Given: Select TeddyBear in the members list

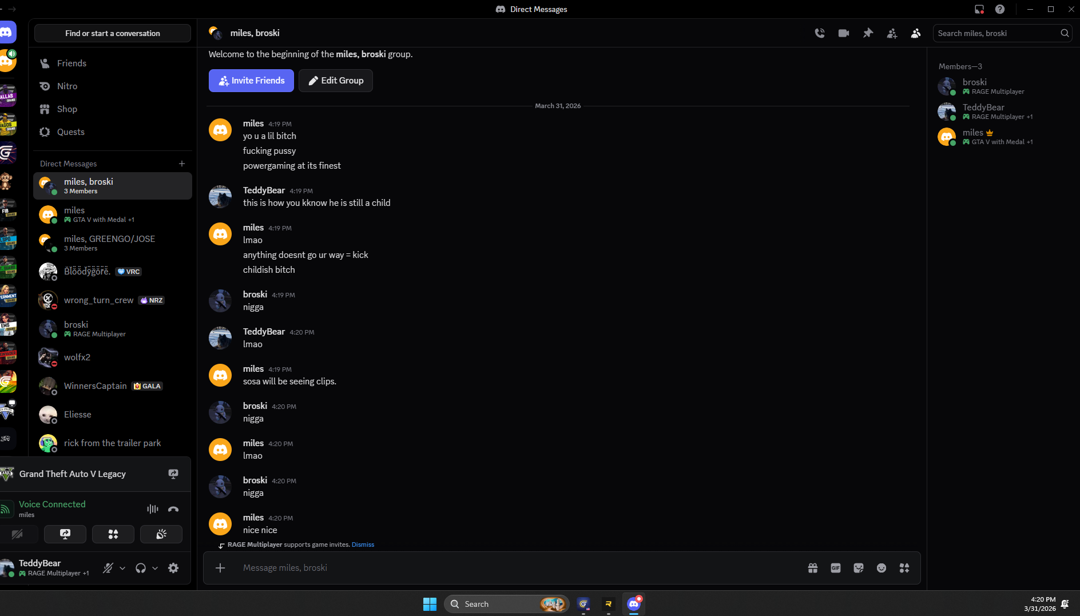Looking at the screenshot, I should pyautogui.click(x=1002, y=112).
